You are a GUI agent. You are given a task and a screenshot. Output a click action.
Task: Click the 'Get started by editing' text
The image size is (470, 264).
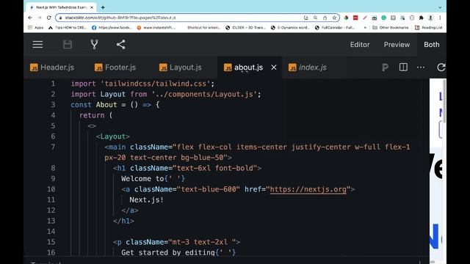pos(168,252)
